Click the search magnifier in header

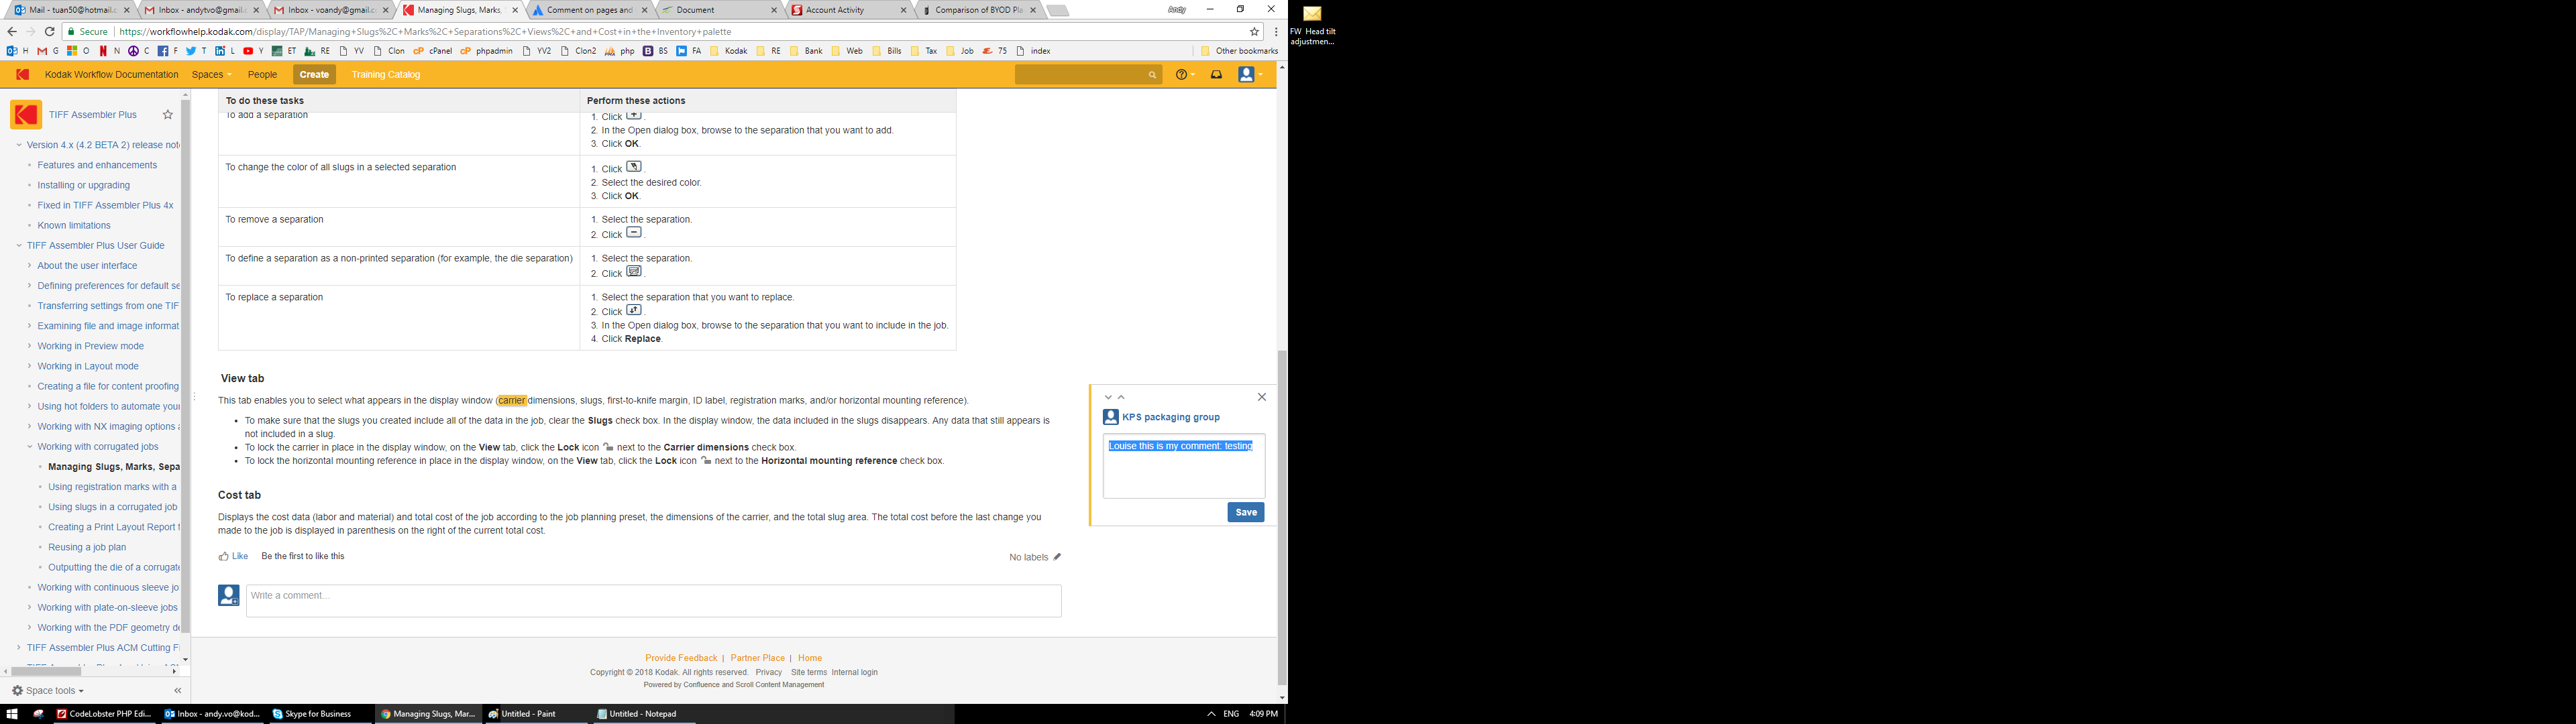pyautogui.click(x=1152, y=75)
